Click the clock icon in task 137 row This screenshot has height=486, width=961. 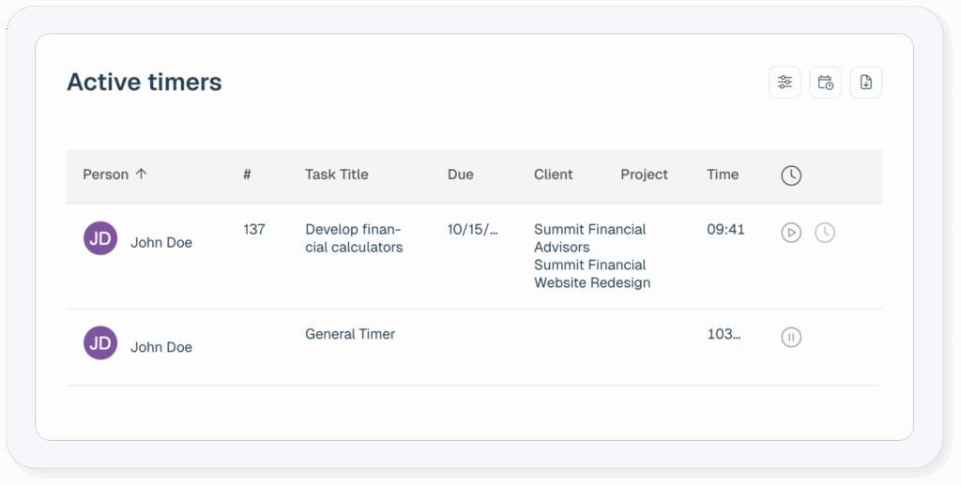tap(824, 233)
